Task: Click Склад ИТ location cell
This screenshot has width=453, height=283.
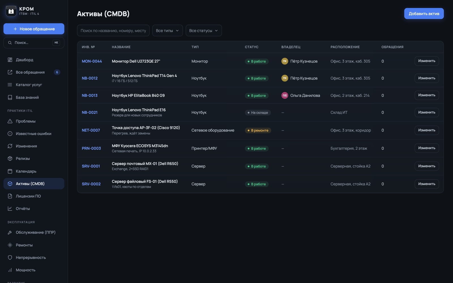Action: [339, 112]
